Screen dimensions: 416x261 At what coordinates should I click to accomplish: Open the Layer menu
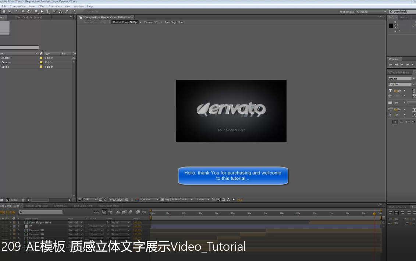click(32, 6)
